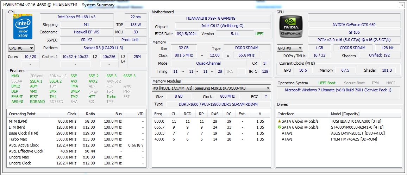Click the green UEFI label beside BIOS version

(259, 34)
